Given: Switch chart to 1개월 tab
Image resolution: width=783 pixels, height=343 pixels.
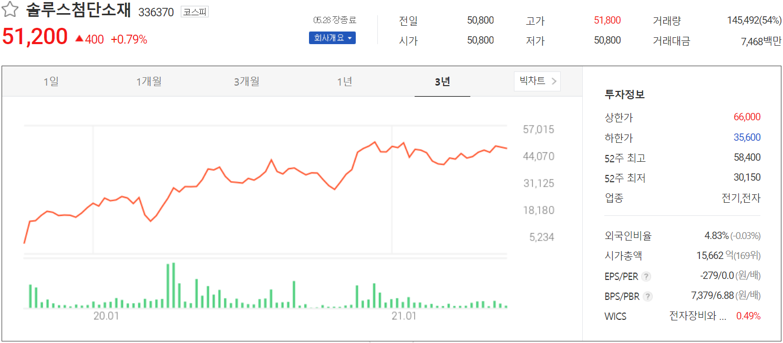Looking at the screenshot, I should click(x=149, y=81).
